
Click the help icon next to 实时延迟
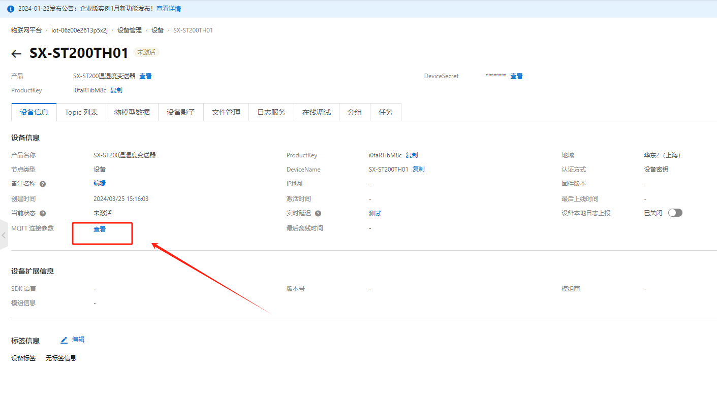click(x=318, y=214)
